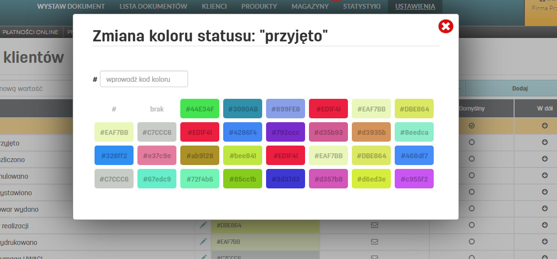Screen dimensions: 557x259
Task: Set przyjęto as the default status
Action: [x=472, y=142]
